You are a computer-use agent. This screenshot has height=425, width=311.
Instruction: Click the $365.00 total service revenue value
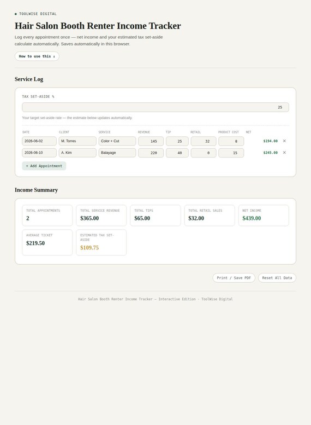point(89,218)
